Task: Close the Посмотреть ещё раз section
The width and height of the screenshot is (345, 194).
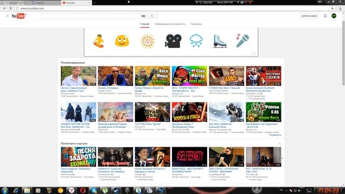Action: point(280,143)
